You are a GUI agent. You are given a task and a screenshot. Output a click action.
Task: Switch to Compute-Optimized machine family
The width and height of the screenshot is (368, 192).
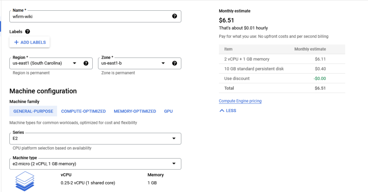coord(83,111)
